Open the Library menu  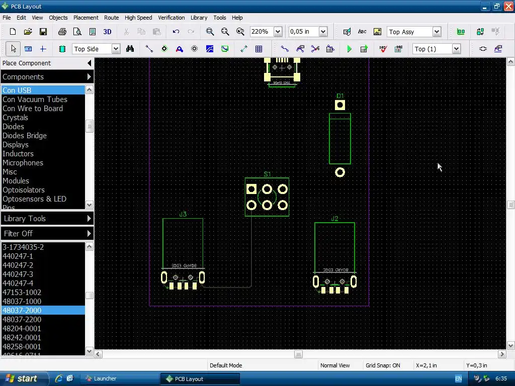[x=199, y=18]
